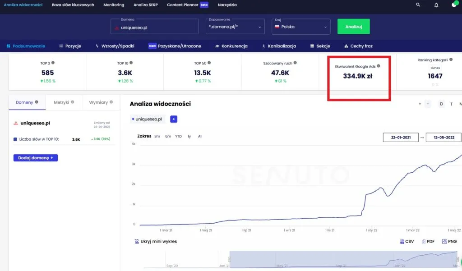The image size is (462, 271).
Task: Open the notifications bell
Action: pyautogui.click(x=436, y=5)
